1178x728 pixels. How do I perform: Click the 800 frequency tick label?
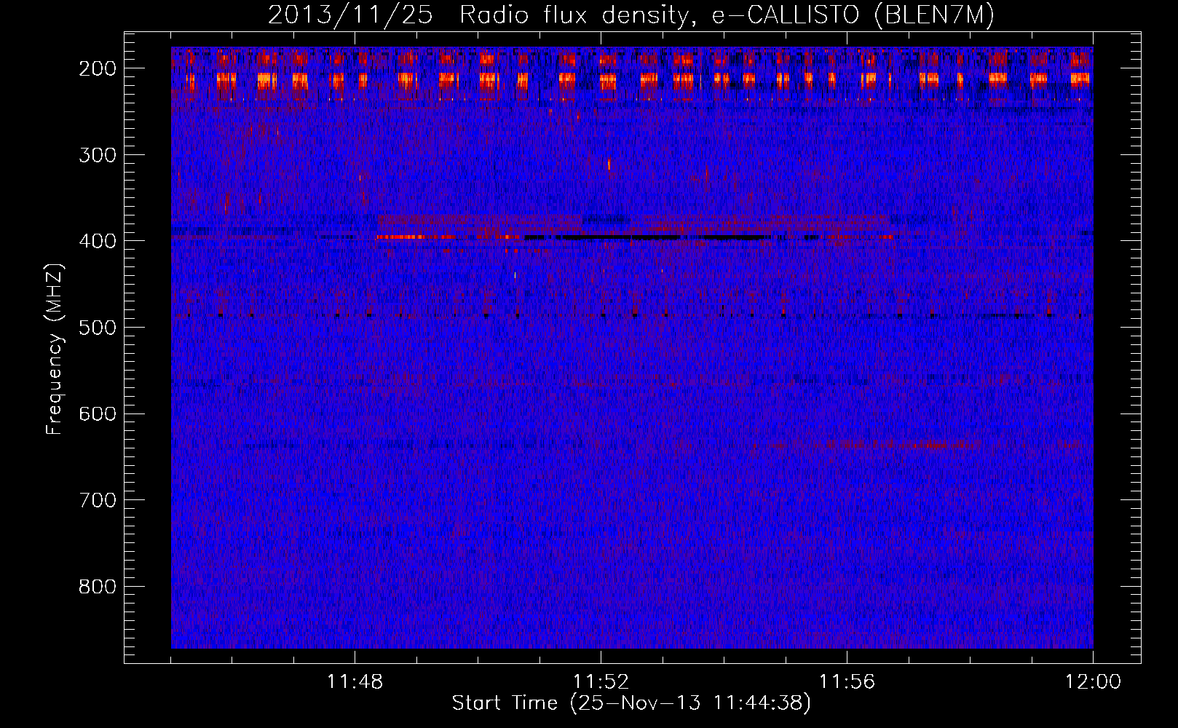pyautogui.click(x=98, y=587)
